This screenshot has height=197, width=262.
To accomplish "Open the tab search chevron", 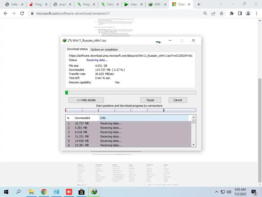I will coord(221,4).
